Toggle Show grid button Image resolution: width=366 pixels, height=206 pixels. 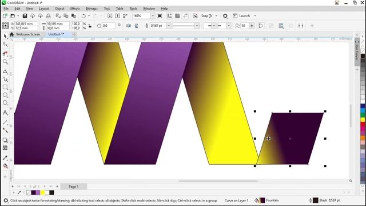coord(177,16)
